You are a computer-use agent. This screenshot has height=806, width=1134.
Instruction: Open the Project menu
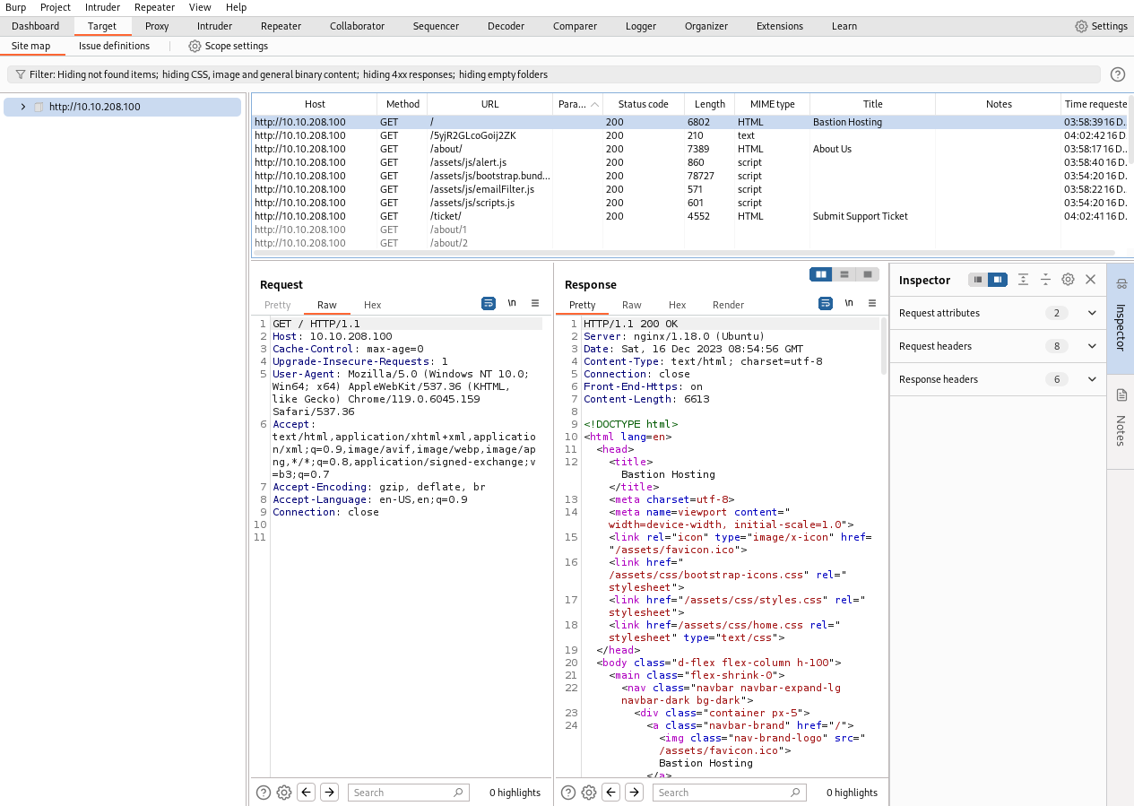[56, 7]
